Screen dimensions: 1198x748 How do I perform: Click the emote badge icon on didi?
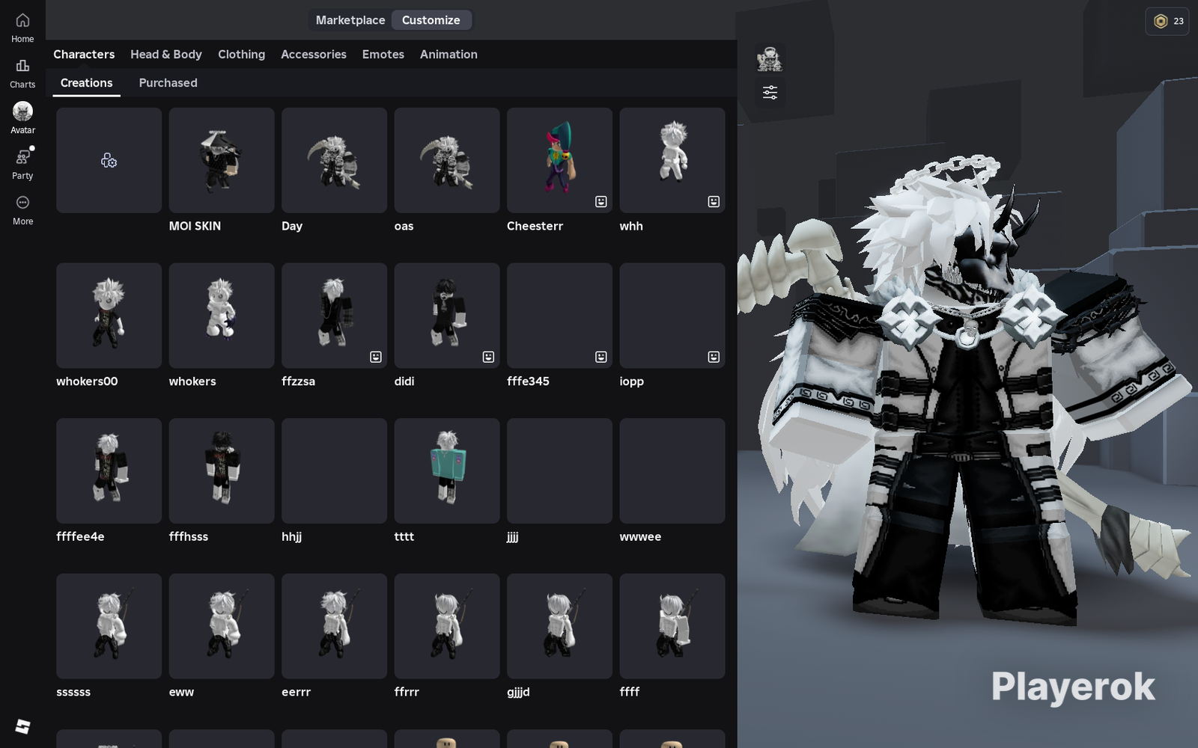pyautogui.click(x=488, y=357)
